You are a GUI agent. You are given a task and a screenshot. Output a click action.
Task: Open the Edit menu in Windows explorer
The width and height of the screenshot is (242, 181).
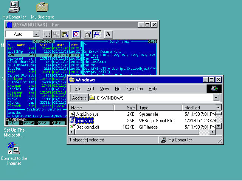coord(91,89)
